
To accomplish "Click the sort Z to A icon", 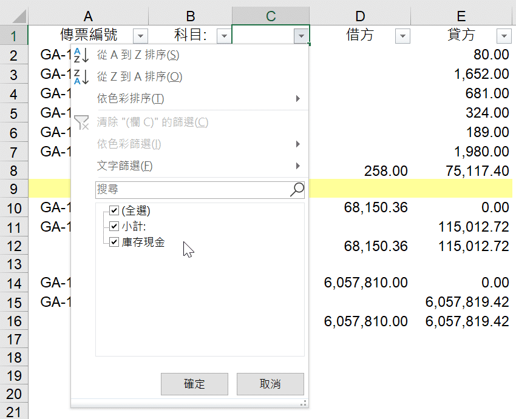I will [81, 77].
